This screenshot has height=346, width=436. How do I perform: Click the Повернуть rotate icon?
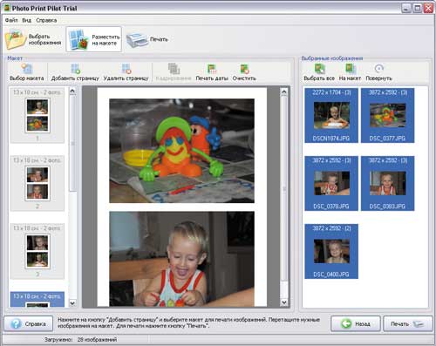[378, 69]
